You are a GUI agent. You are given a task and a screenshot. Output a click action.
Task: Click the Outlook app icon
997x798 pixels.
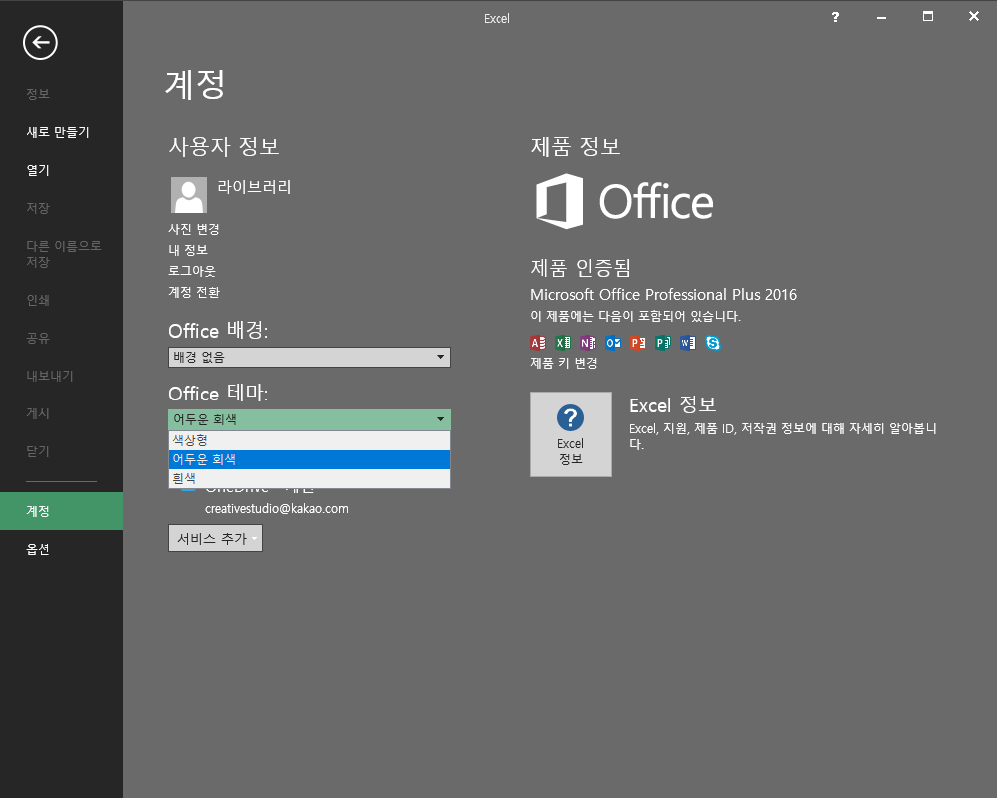point(613,343)
